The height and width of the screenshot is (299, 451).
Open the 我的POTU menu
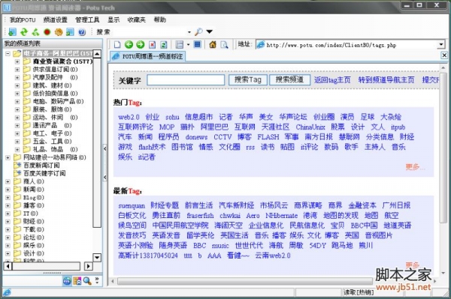coord(23,19)
